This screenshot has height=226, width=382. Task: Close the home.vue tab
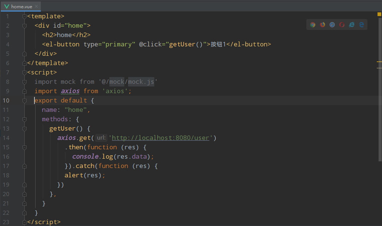click(36, 6)
